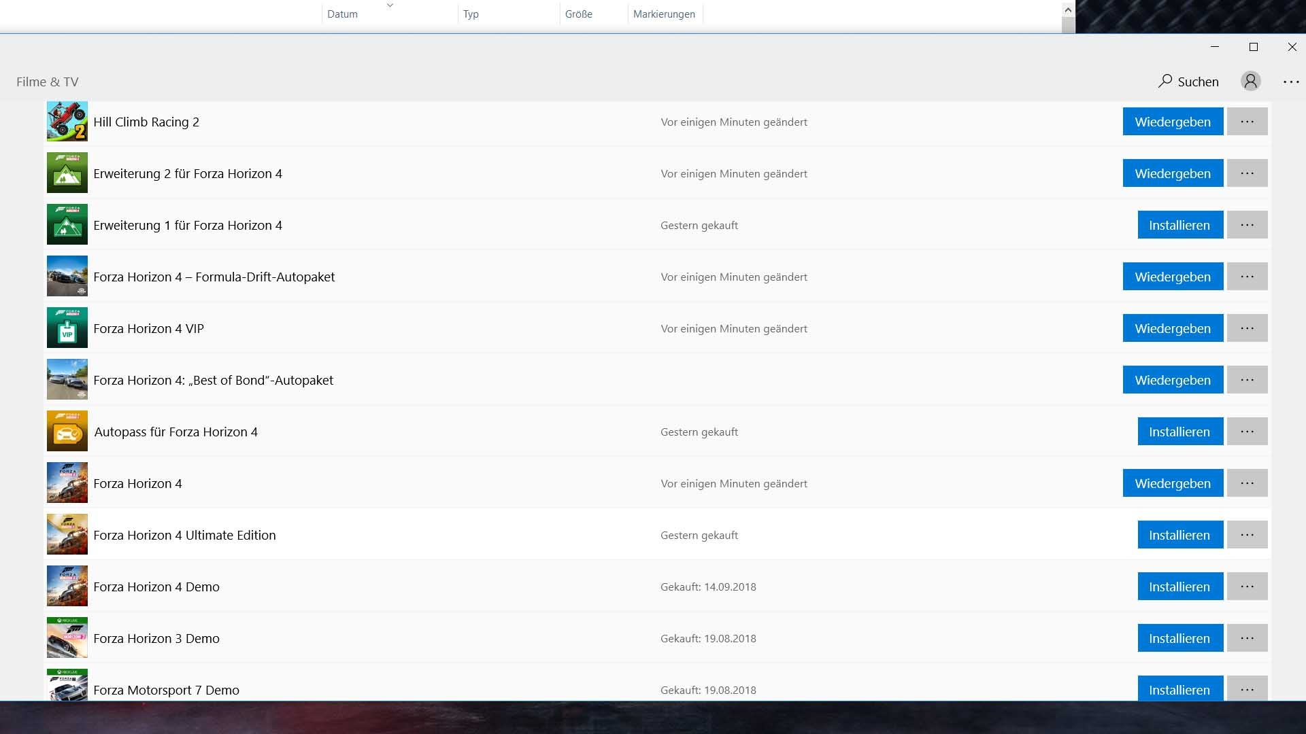The image size is (1306, 734).
Task: Open the Hill Climb Racing 2 thumbnail
Action: [67, 122]
